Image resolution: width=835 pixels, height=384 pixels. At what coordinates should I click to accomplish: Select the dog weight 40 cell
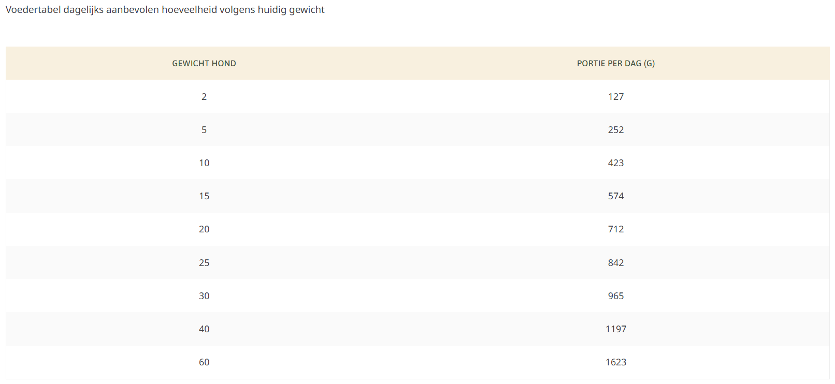(204, 329)
